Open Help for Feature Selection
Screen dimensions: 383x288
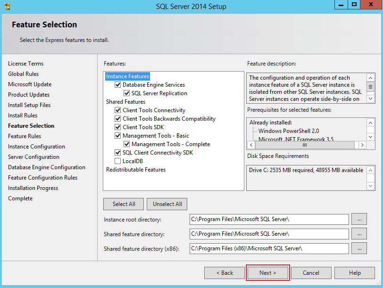click(x=354, y=273)
